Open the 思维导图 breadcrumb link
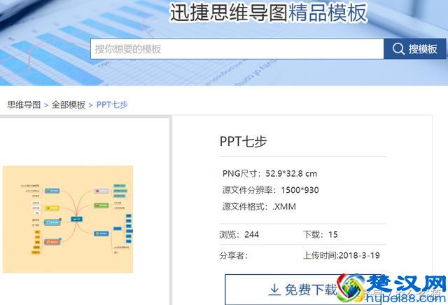Viewport: 448px width, 305px height. pos(24,104)
